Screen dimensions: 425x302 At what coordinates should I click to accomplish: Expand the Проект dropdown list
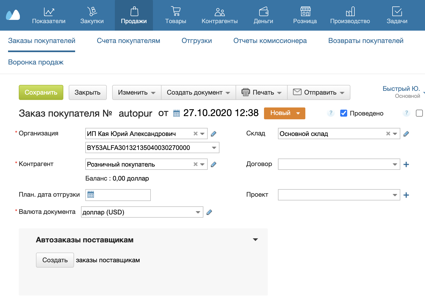(395, 195)
